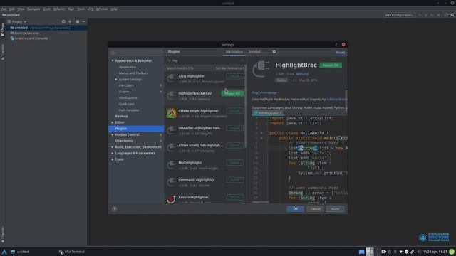Hide the Project panel with the minus icon
The image size is (456, 256).
coord(84,21)
